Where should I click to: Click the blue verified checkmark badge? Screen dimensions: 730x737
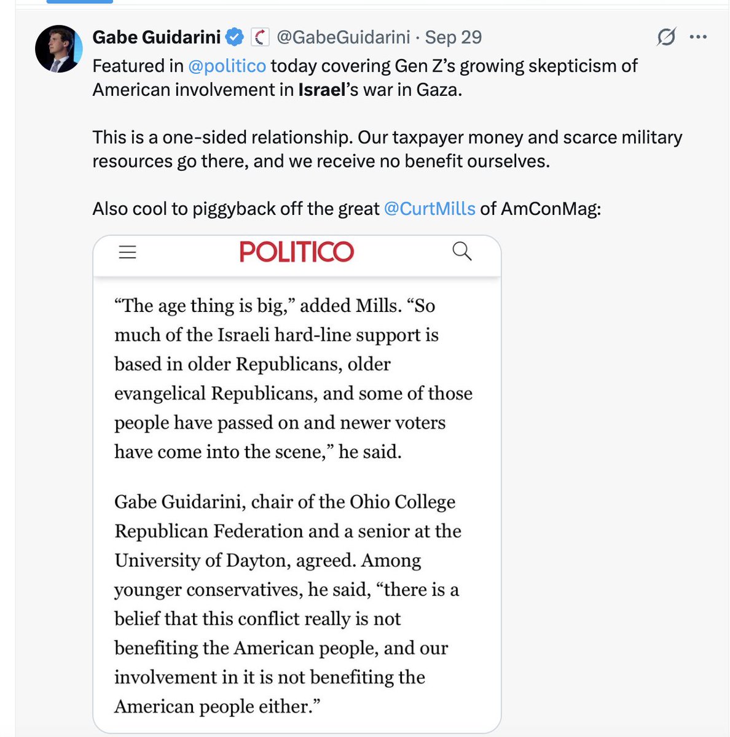pos(234,37)
